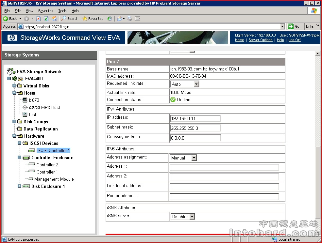
Task: Open the Search toolbar button
Action: pos(70,19)
